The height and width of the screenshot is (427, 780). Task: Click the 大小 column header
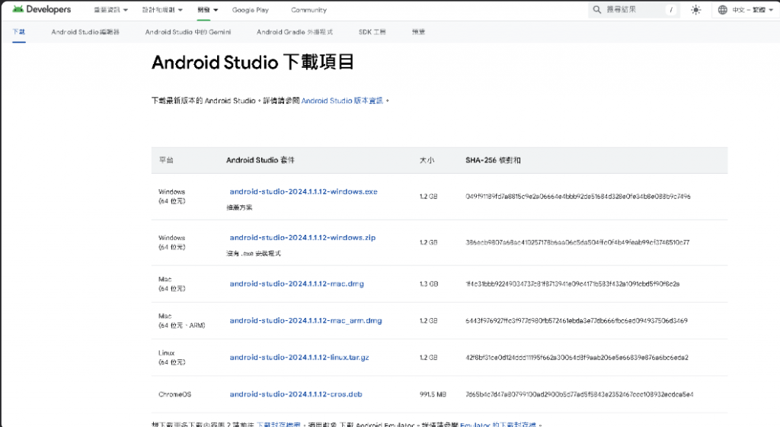click(427, 160)
